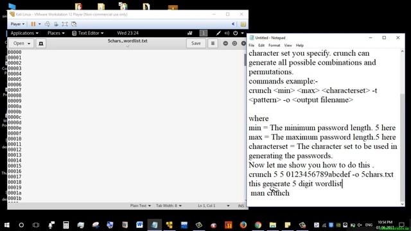
Task: Open Cortana search circle
Action: [x=21, y=225]
